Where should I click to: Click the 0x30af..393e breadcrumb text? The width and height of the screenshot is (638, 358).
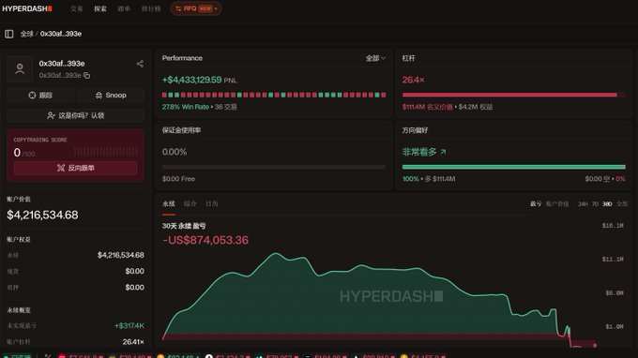pyautogui.click(x=61, y=34)
